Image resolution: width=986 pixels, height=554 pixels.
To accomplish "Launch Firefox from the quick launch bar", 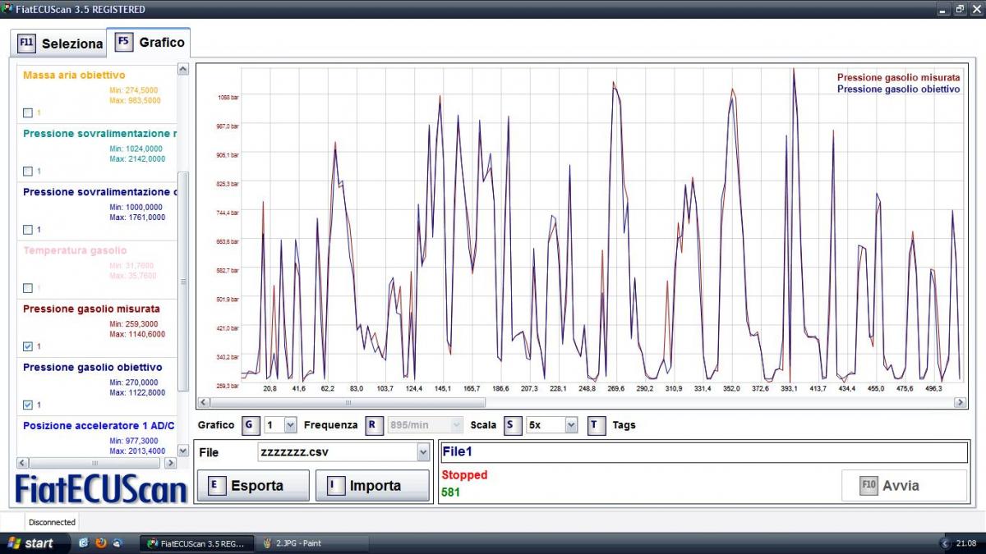I will coord(101,543).
